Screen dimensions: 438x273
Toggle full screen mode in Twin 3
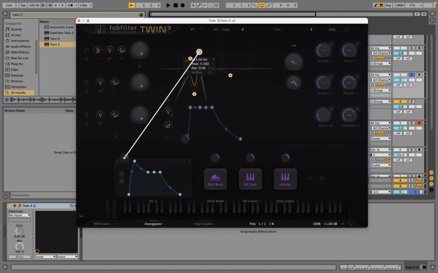tap(347, 29)
